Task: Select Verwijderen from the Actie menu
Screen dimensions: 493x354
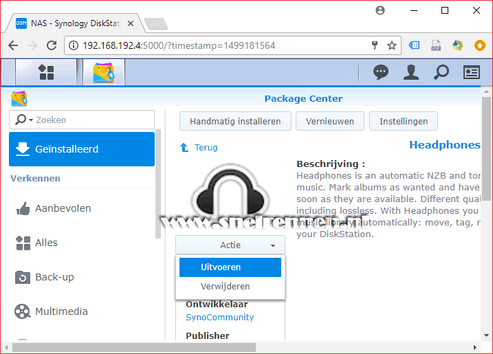Action: click(x=230, y=287)
